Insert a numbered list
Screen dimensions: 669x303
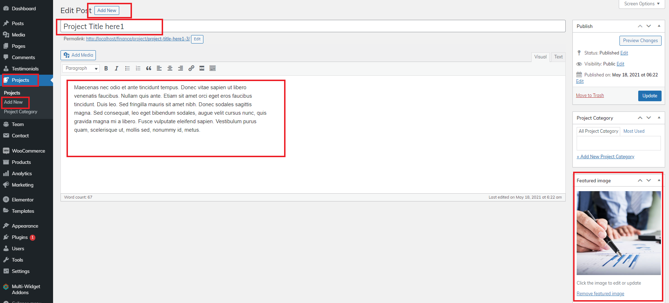coord(138,68)
